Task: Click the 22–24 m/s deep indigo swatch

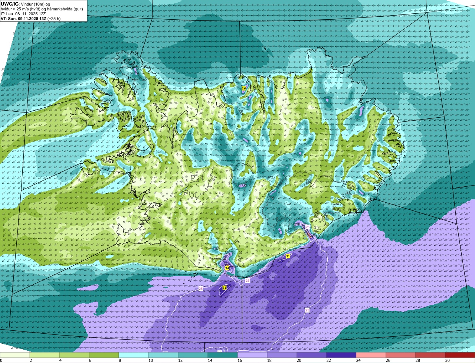Action: tap(341, 355)
